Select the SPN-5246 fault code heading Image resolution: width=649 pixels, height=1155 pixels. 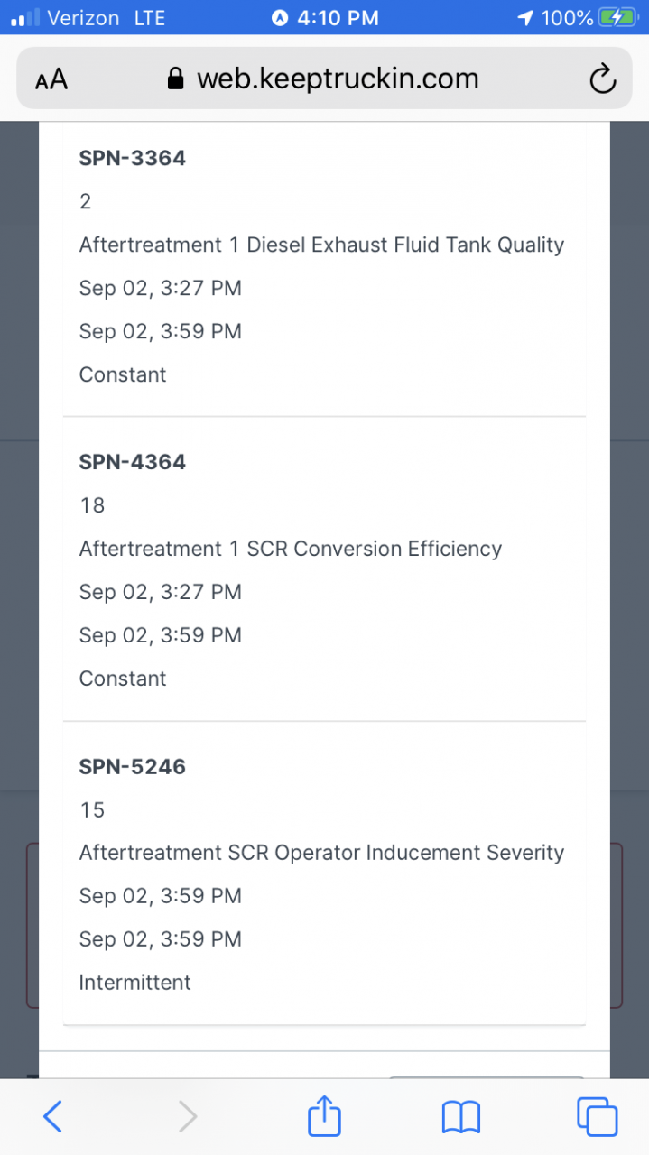point(133,767)
